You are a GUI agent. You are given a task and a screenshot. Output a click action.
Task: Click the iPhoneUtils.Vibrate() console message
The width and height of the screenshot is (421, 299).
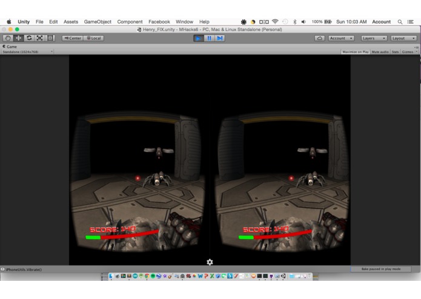(x=24, y=269)
